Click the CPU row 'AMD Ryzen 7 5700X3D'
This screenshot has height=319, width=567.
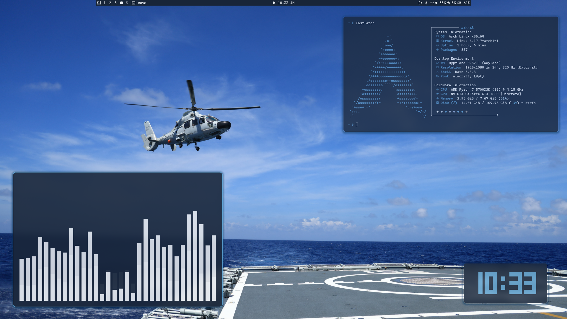coord(480,89)
